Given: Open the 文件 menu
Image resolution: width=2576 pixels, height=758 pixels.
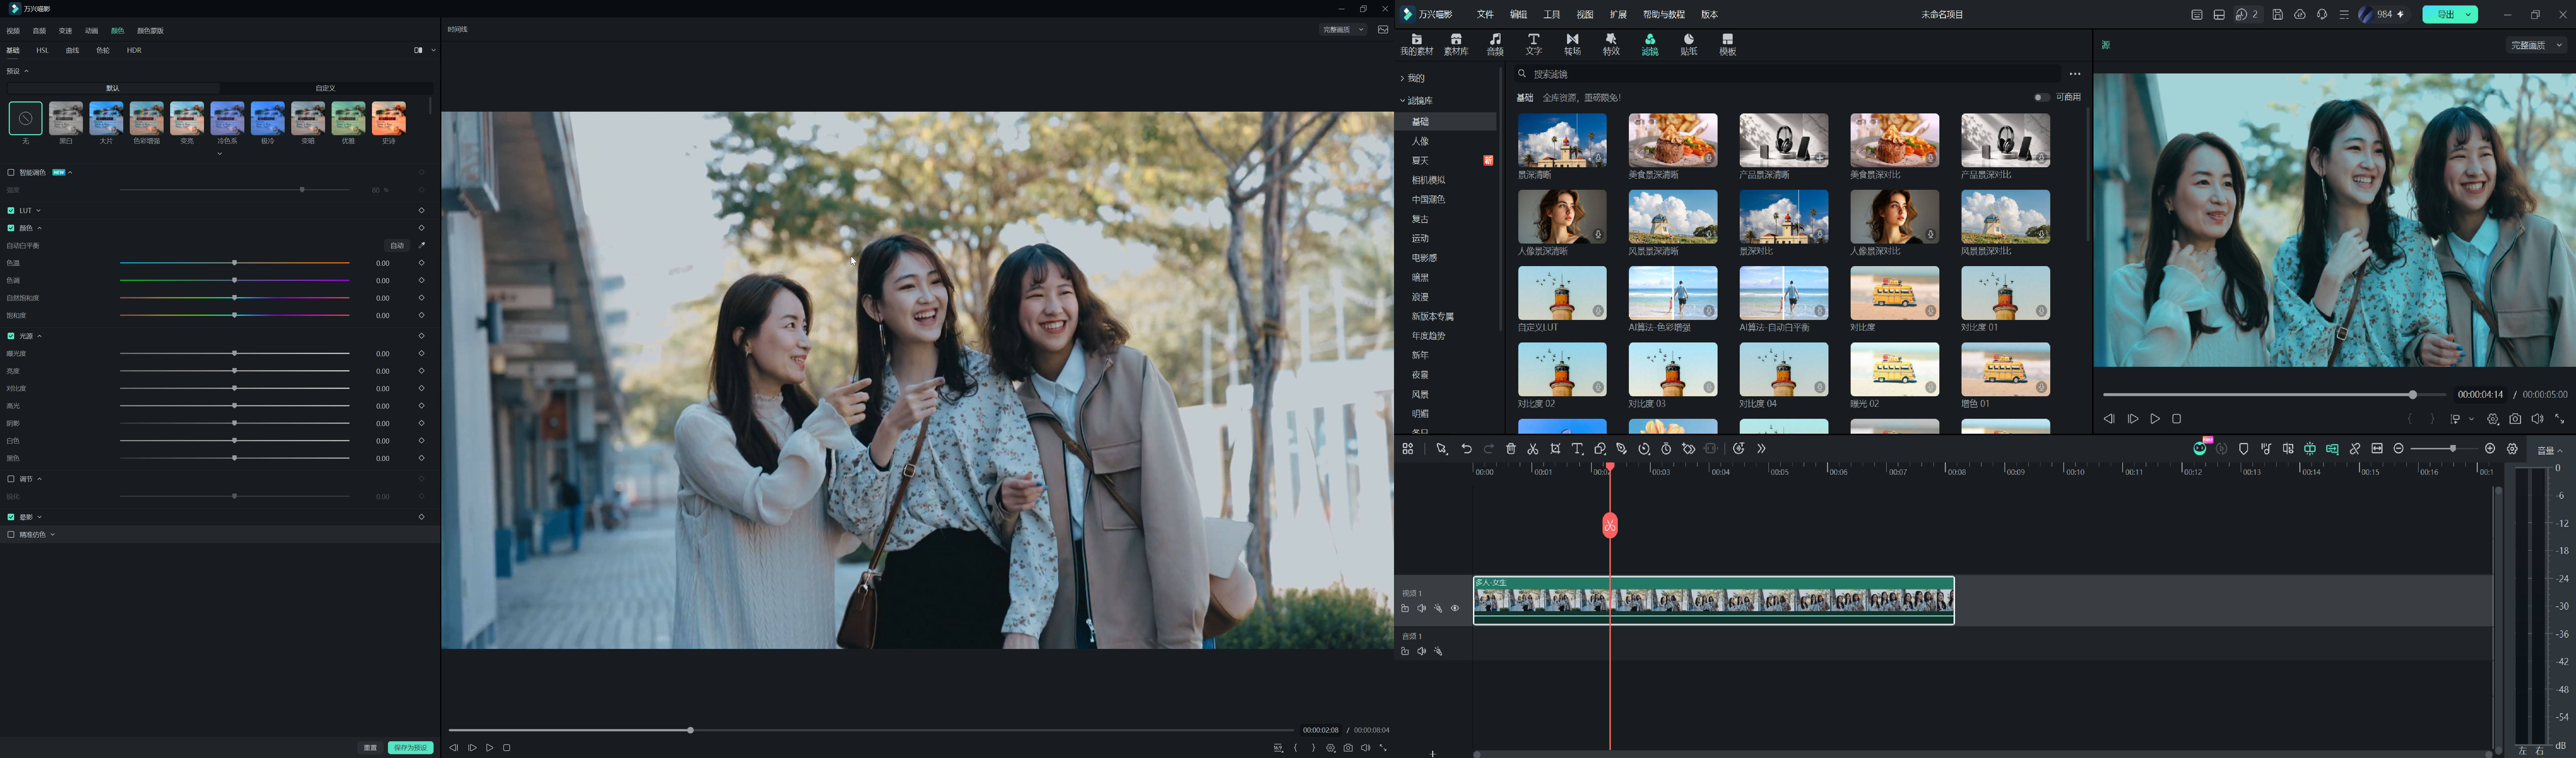Looking at the screenshot, I should point(1485,14).
